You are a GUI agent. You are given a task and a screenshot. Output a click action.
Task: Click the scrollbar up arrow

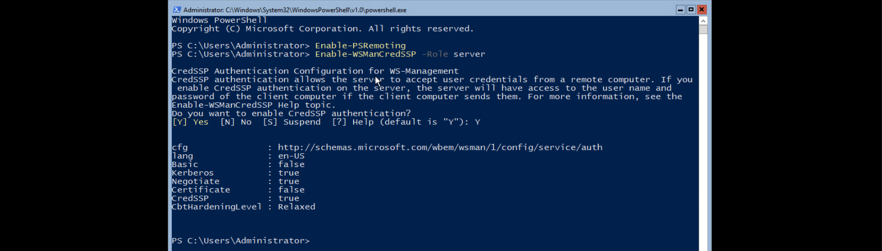pyautogui.click(x=703, y=21)
